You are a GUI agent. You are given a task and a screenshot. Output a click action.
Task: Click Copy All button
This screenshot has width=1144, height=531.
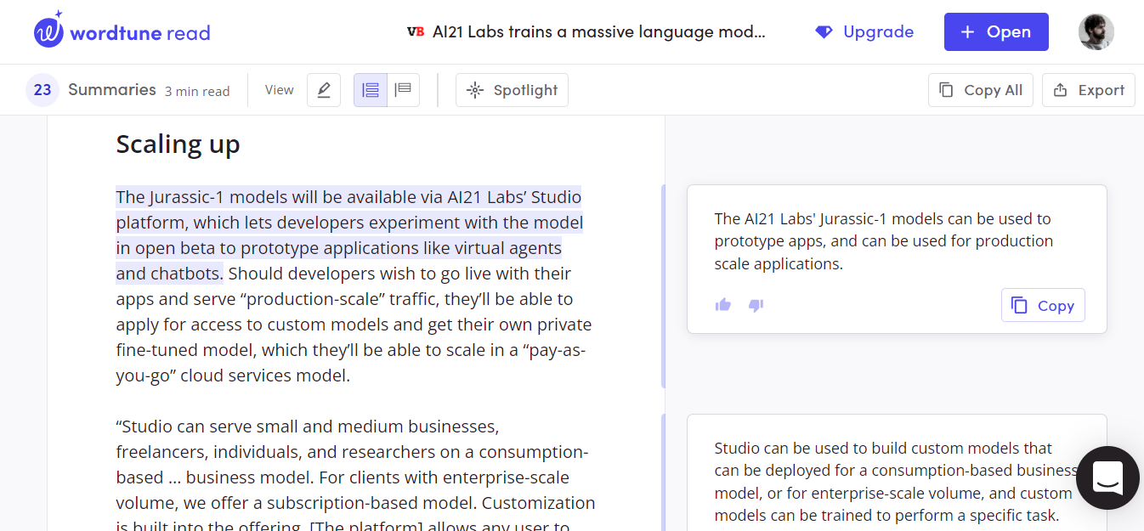(981, 90)
